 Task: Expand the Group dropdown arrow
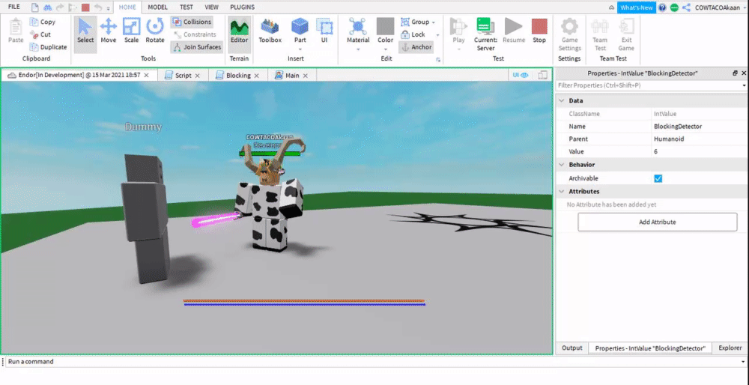point(433,22)
